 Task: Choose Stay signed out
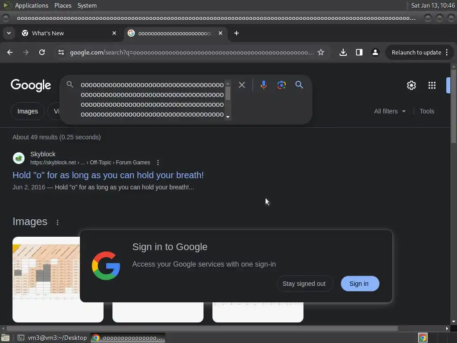[x=304, y=284]
